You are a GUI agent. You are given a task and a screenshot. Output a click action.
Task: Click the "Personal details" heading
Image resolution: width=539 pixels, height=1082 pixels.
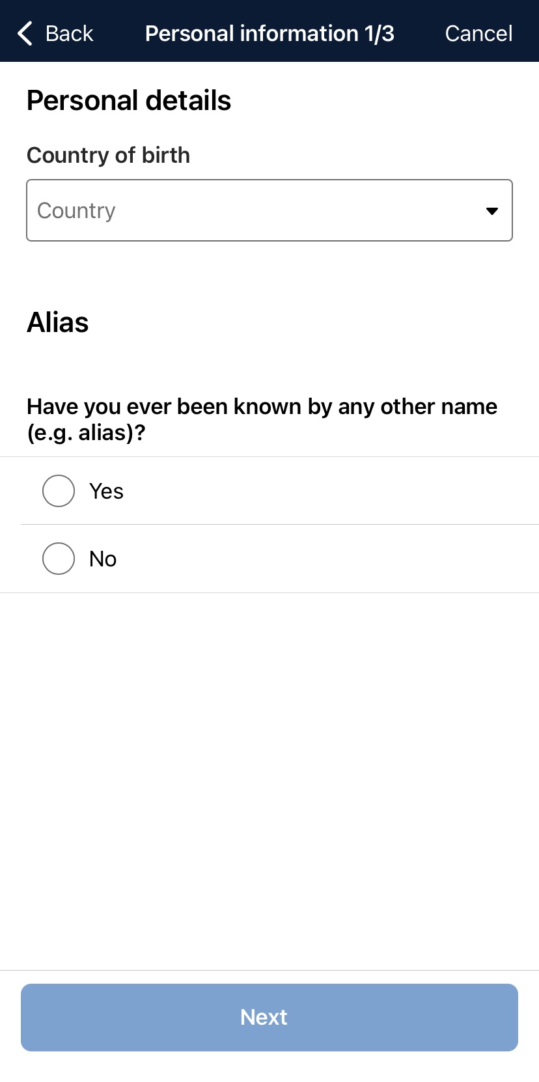pos(129,101)
